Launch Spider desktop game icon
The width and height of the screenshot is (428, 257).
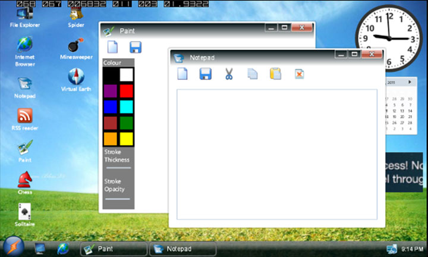coord(76,18)
